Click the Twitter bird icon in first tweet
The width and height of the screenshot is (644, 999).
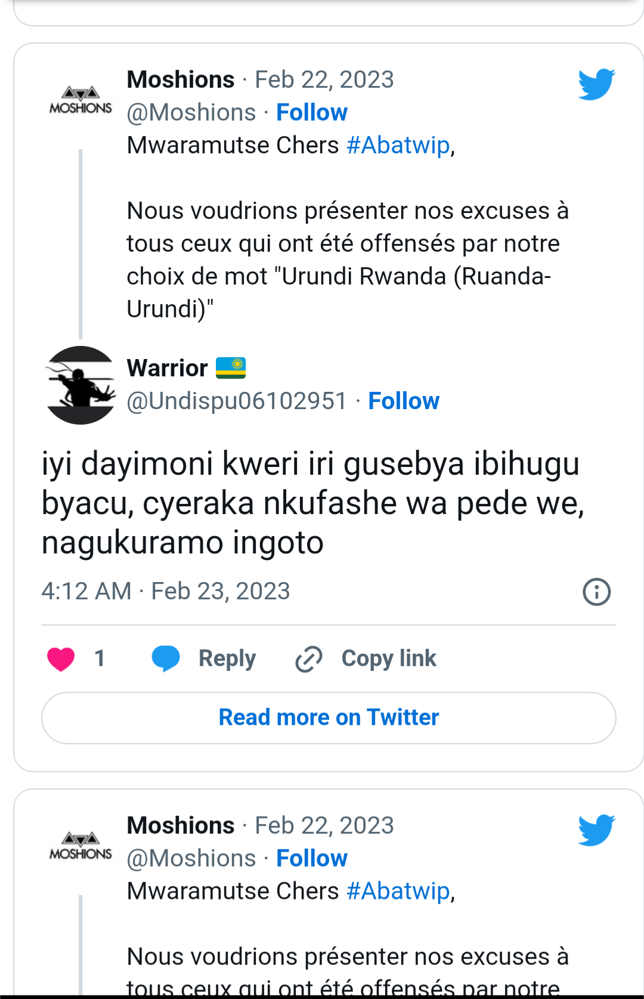pyautogui.click(x=596, y=84)
